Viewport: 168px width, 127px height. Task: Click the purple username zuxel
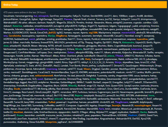(x=40, y=79)
